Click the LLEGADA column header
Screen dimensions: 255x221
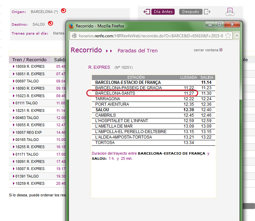[189, 77]
